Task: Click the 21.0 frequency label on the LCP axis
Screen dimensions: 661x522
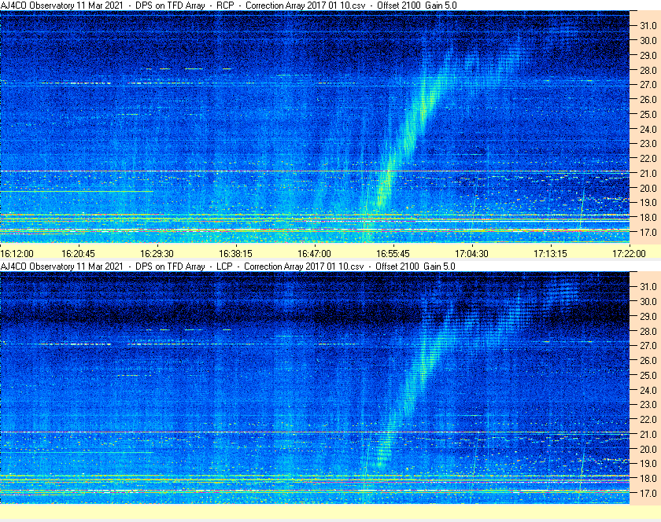Action: click(648, 434)
